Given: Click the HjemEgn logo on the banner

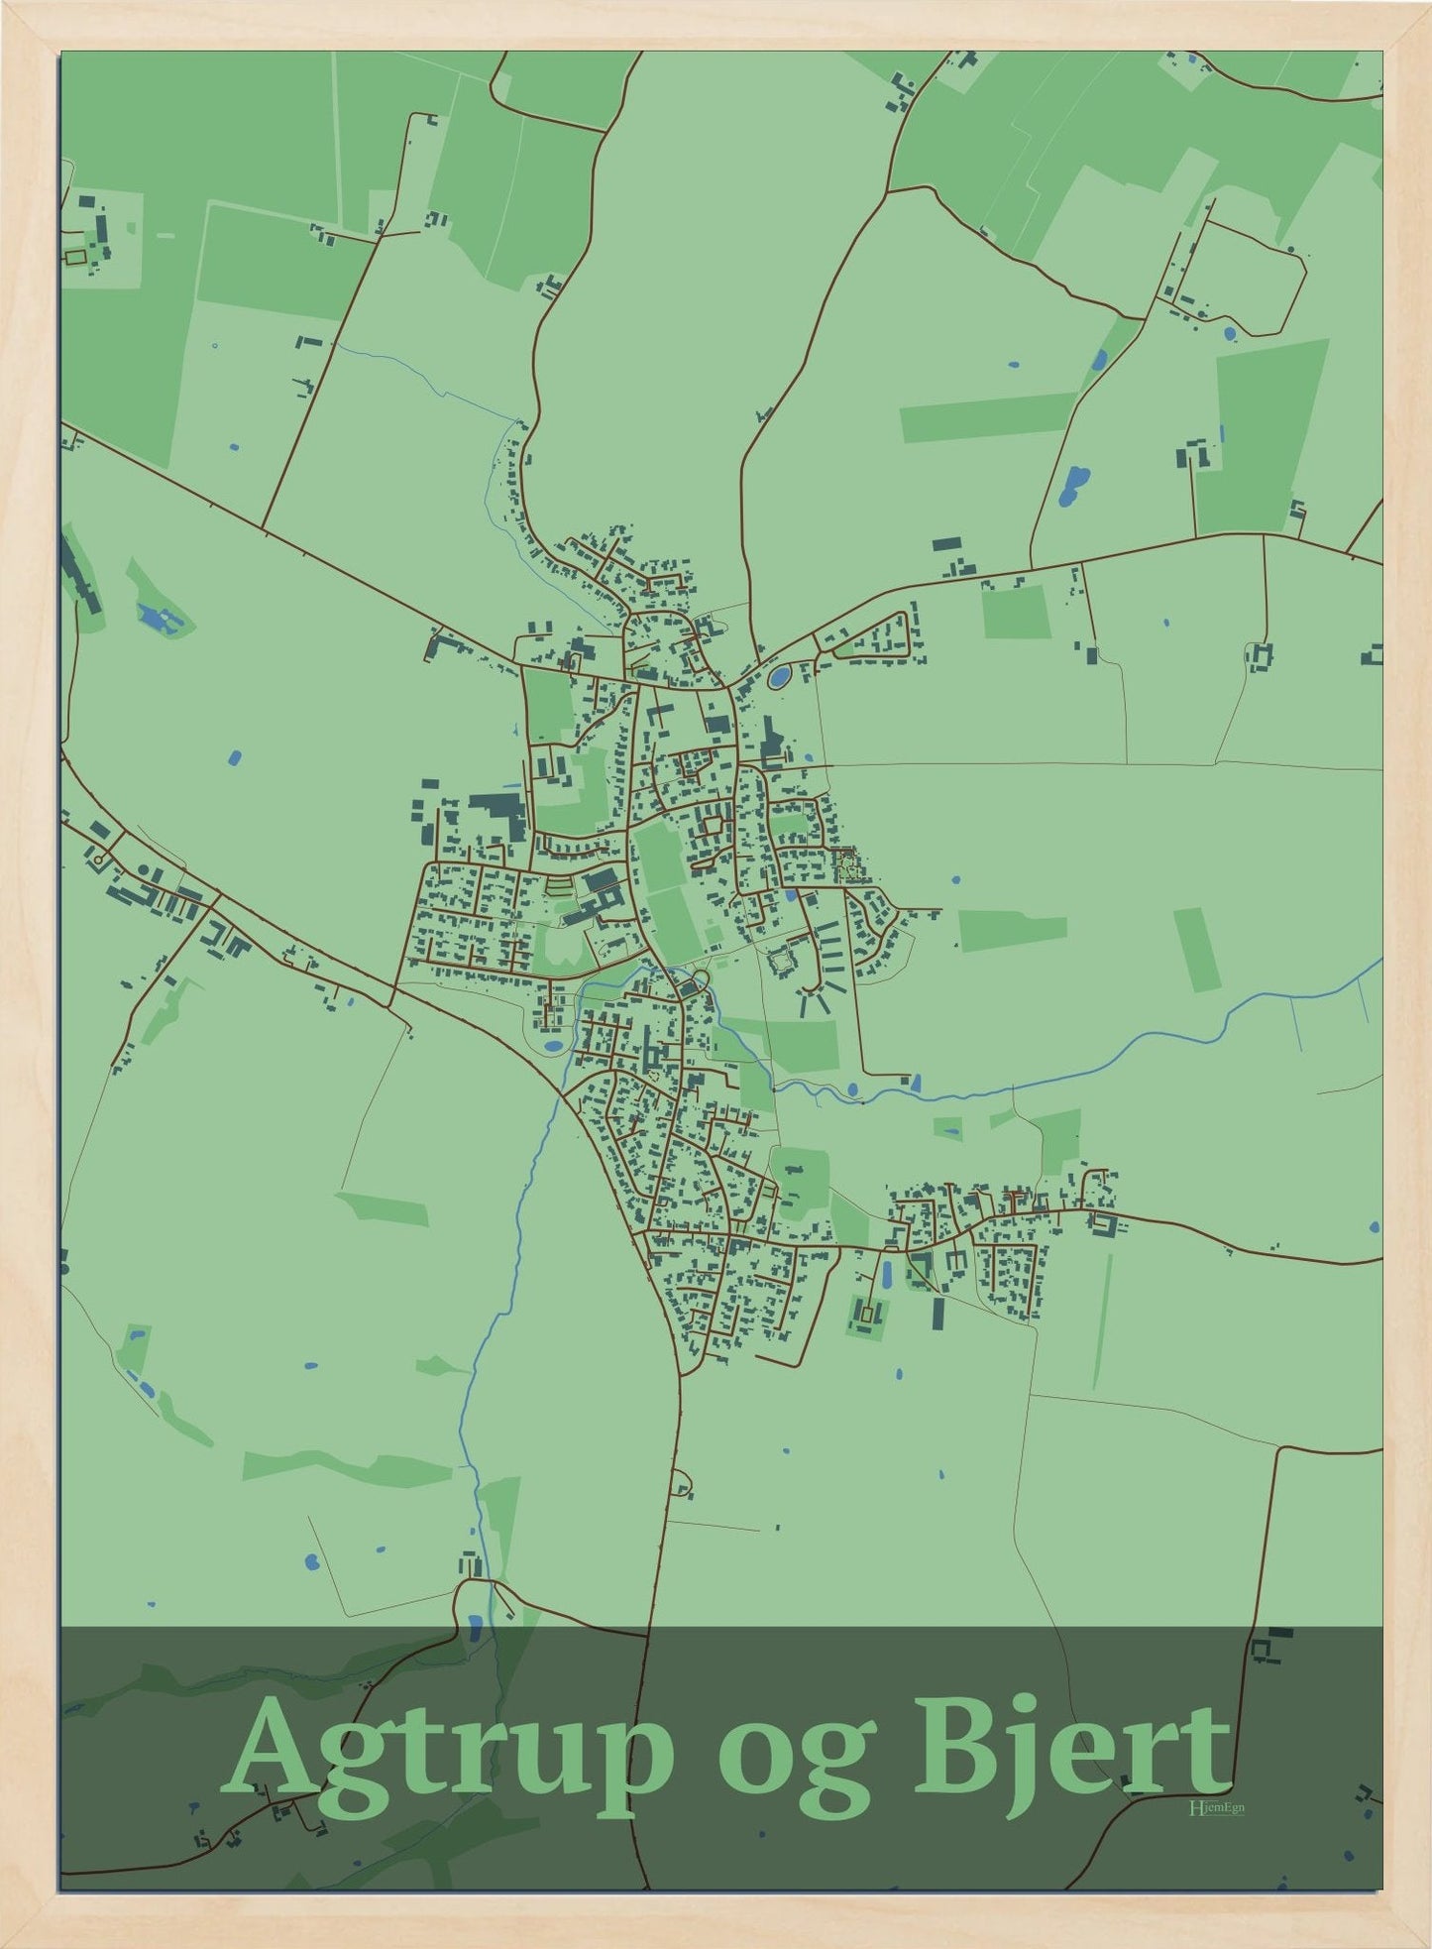Looking at the screenshot, I should (x=1216, y=1807).
